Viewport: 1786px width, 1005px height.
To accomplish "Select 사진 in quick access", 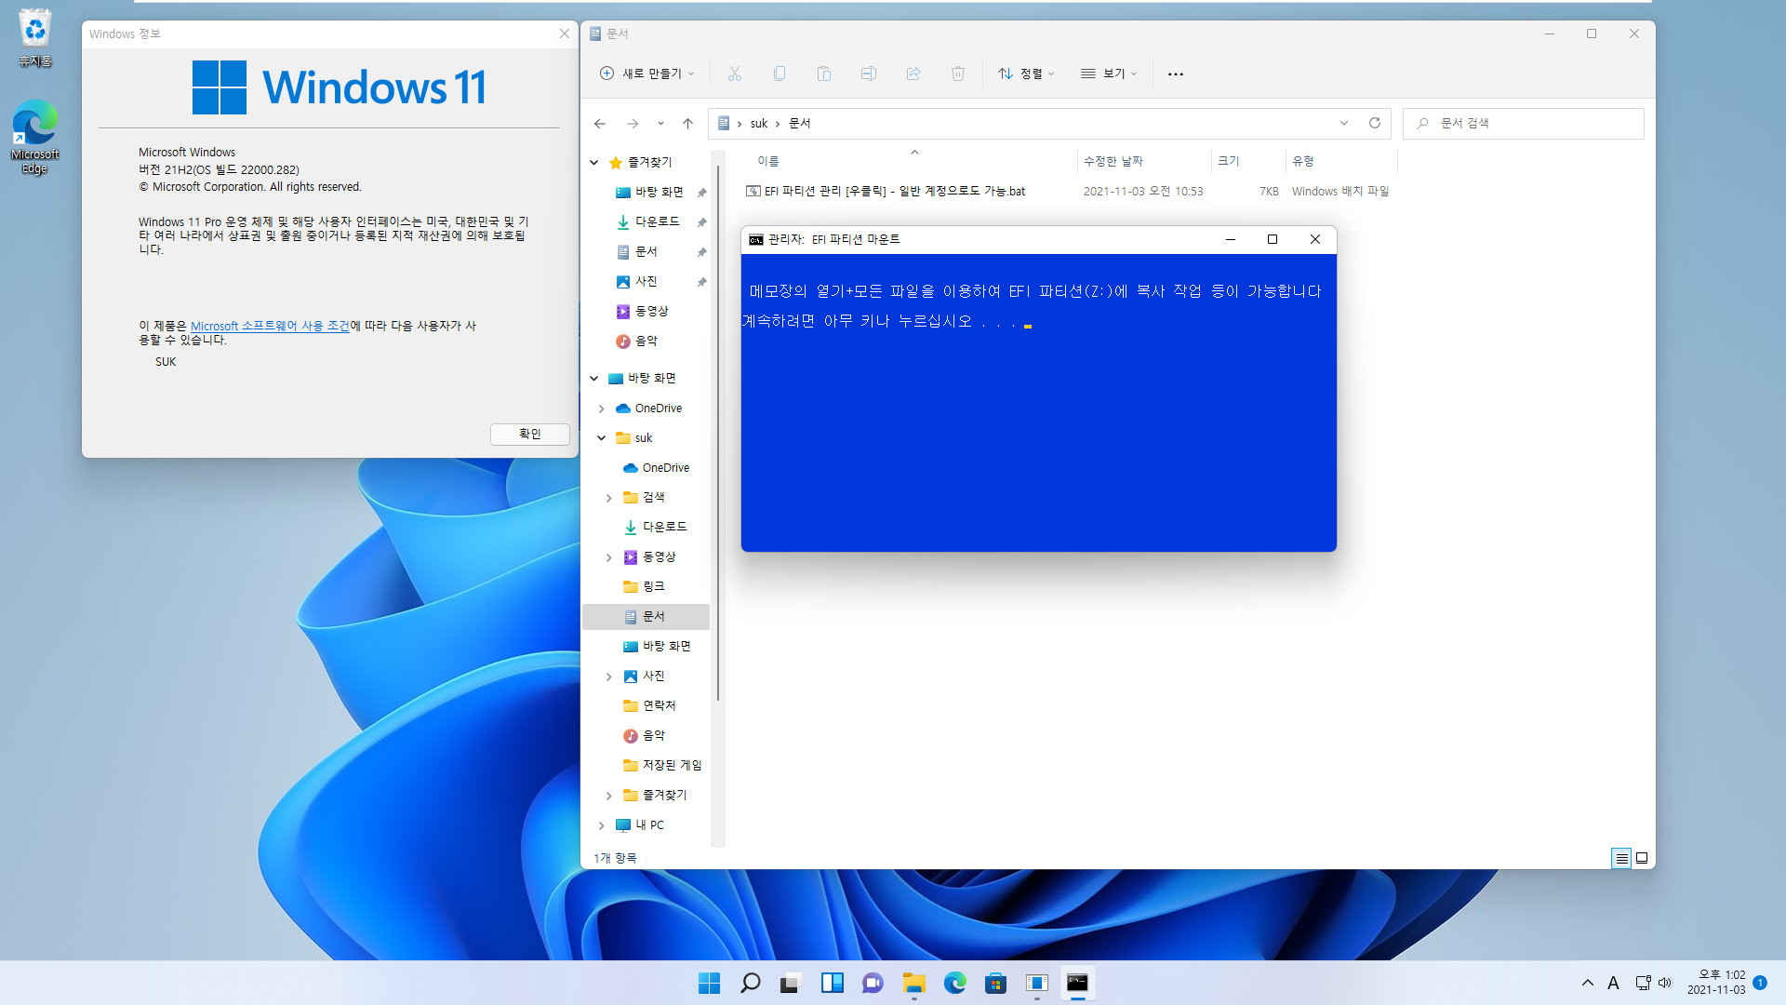I will click(x=646, y=281).
